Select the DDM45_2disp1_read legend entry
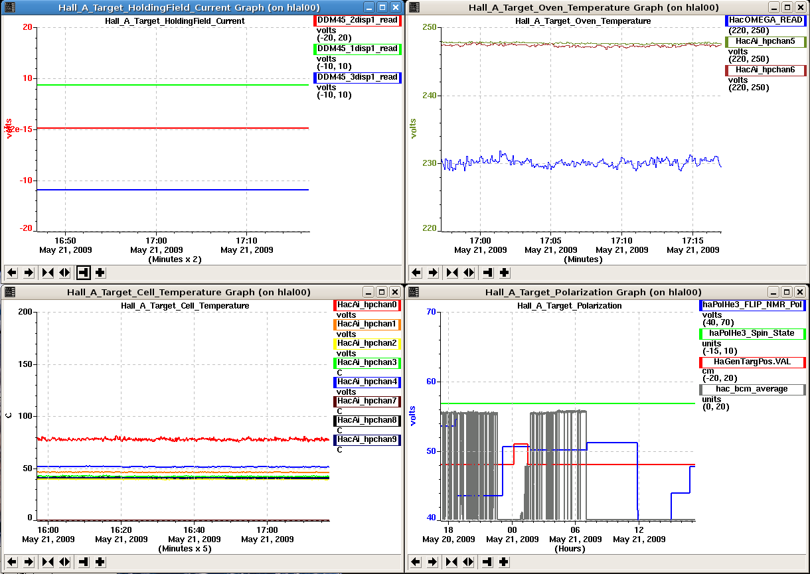Viewport: 810px width, 574px height. pos(357,21)
